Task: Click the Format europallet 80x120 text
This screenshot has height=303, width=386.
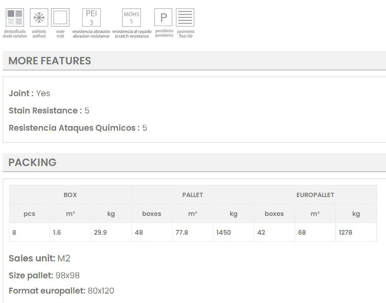Action: [61, 291]
